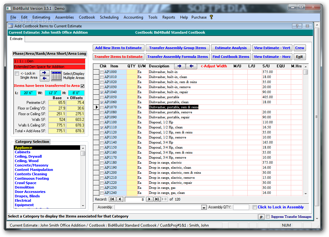Viewport: 329px width, 237px height.
Task: Click the red 1 : 1 : : Den area field
Action: click(49, 61)
